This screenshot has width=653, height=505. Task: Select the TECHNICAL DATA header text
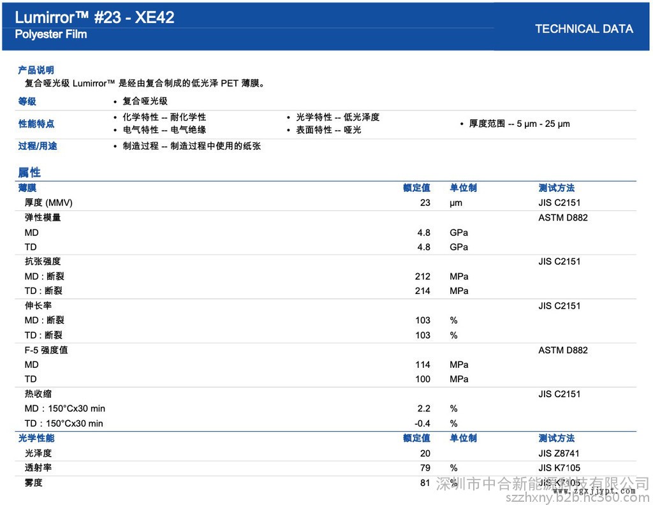click(x=583, y=29)
